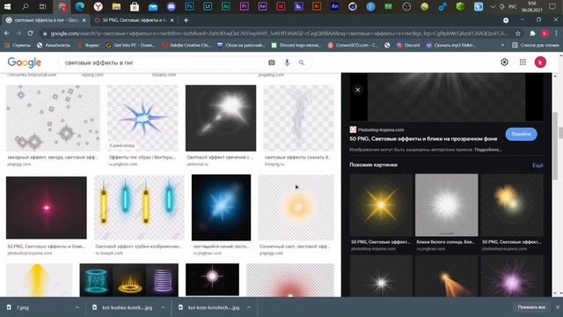Open Adobe After Effects from the taskbar
The image size is (563, 317).
click(262, 6)
